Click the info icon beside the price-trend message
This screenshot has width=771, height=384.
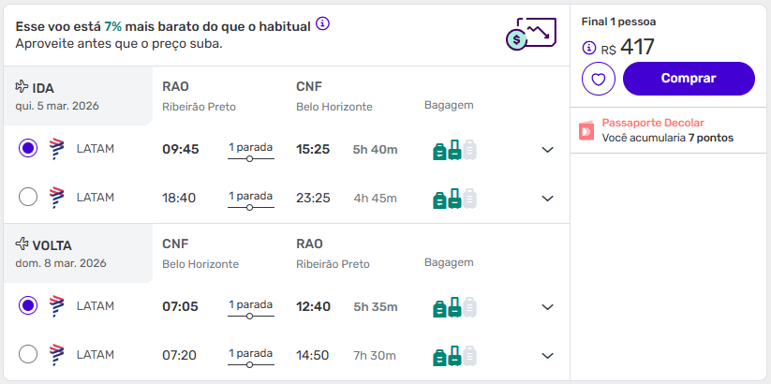[x=322, y=23]
